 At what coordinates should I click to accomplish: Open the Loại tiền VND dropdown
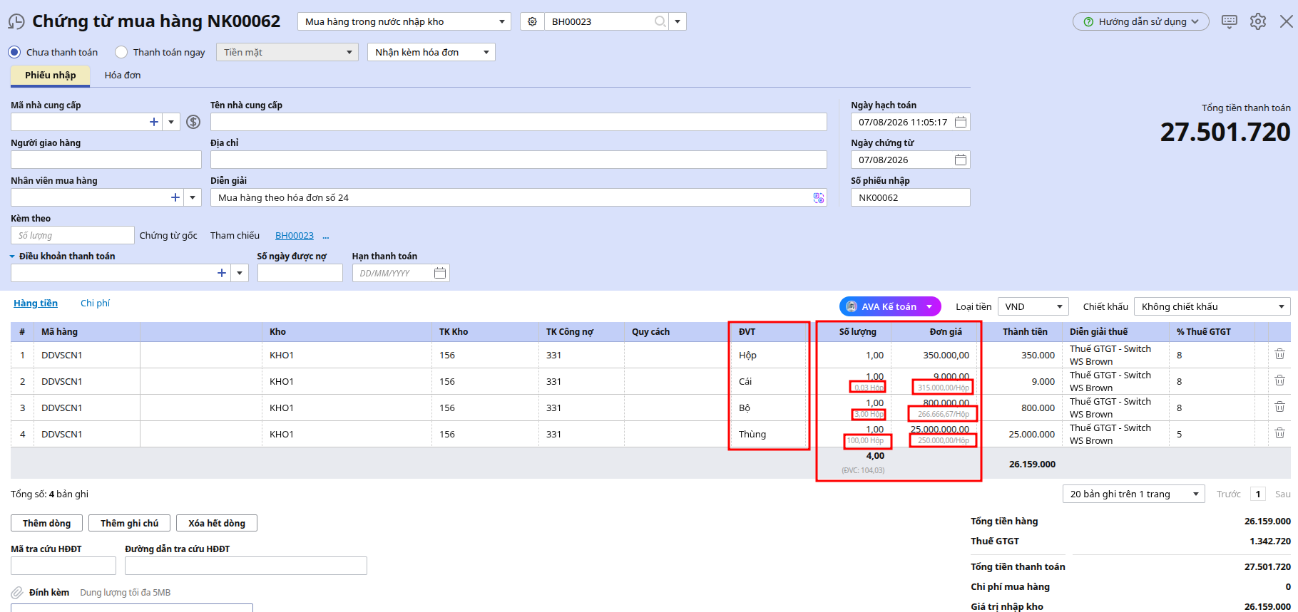point(1033,306)
